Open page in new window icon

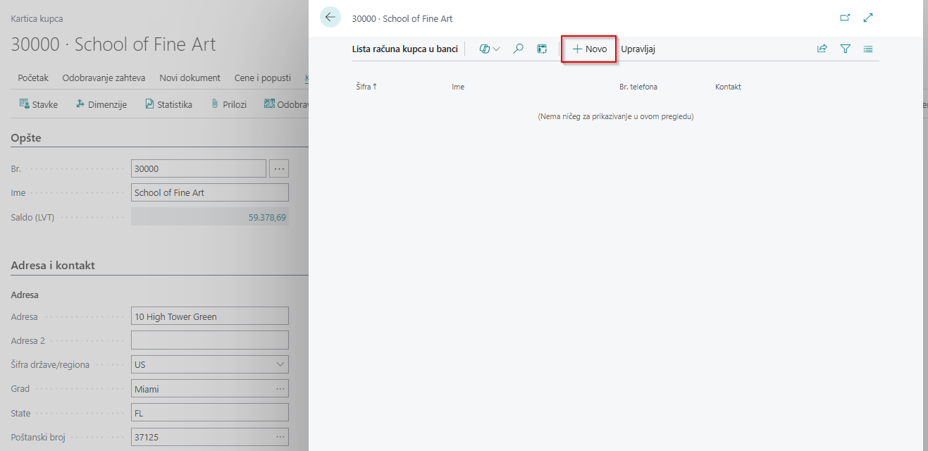click(845, 18)
